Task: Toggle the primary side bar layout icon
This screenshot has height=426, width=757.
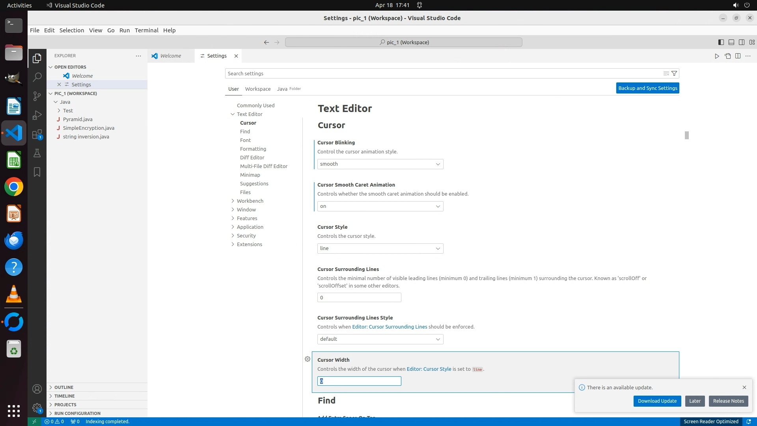Action: (721, 42)
